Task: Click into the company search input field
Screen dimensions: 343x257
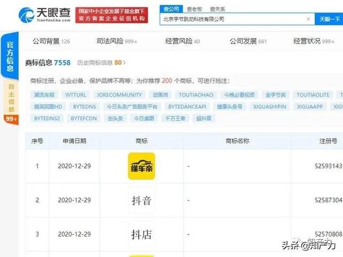Action: click(x=237, y=19)
